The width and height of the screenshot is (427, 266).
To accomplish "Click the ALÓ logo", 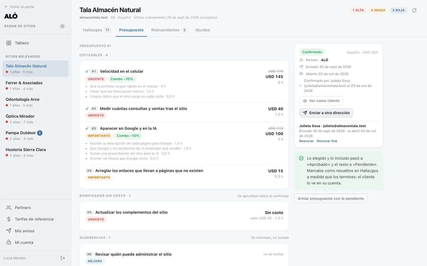I will pos(11,16).
